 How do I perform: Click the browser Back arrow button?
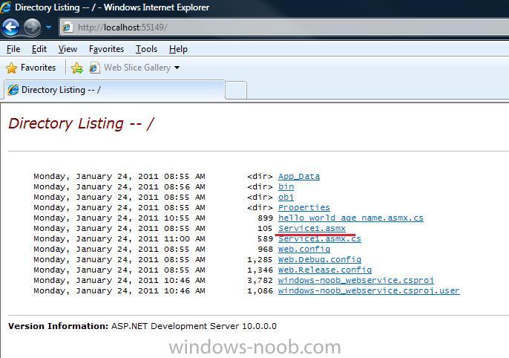coord(11,27)
